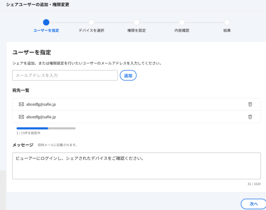
Task: Click the second recipient's envelope icon
Action: [x=21, y=117]
